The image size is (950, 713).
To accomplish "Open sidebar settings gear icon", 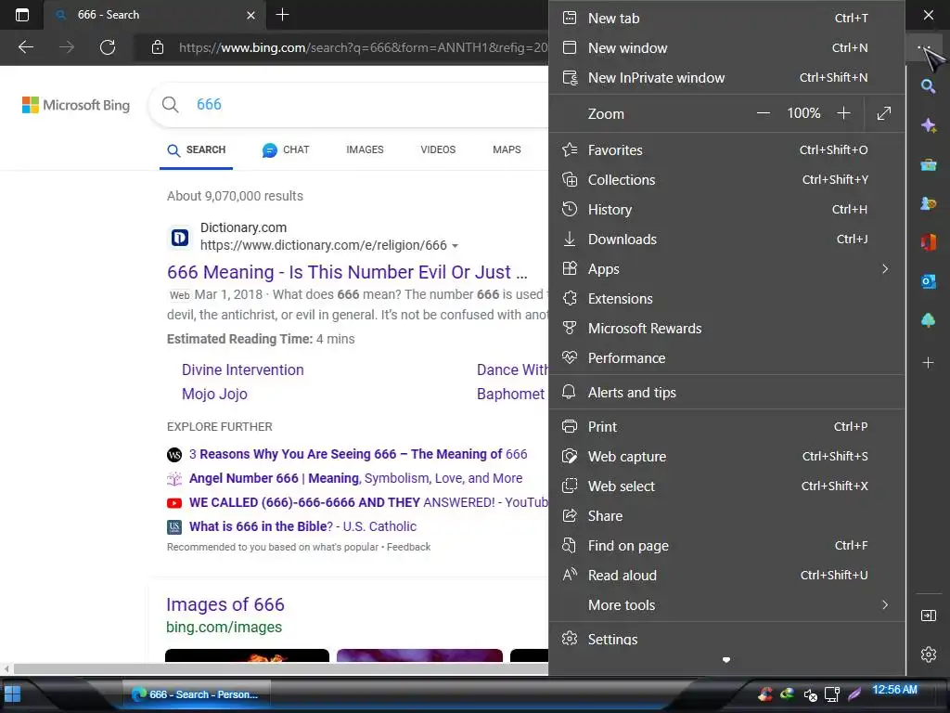I will tap(928, 655).
